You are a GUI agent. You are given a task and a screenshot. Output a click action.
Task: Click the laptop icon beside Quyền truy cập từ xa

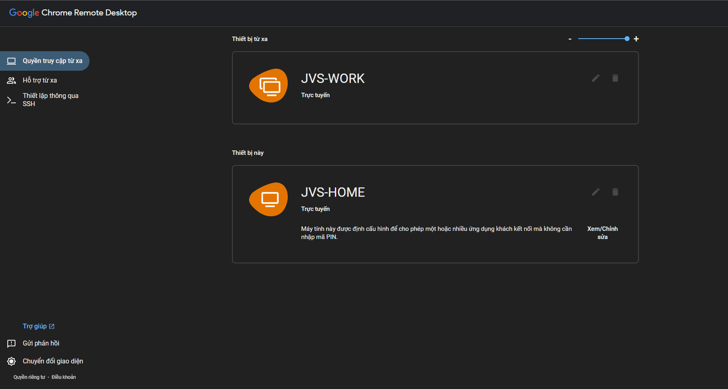(11, 61)
